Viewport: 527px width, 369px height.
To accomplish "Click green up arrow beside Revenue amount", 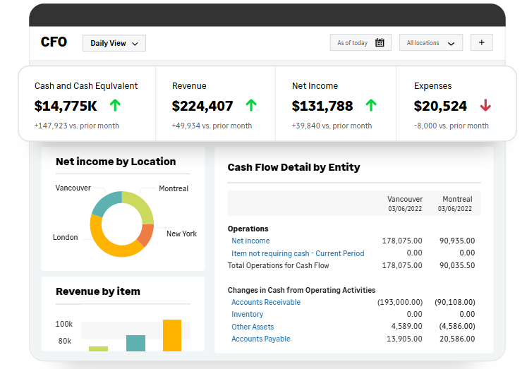I will (251, 106).
